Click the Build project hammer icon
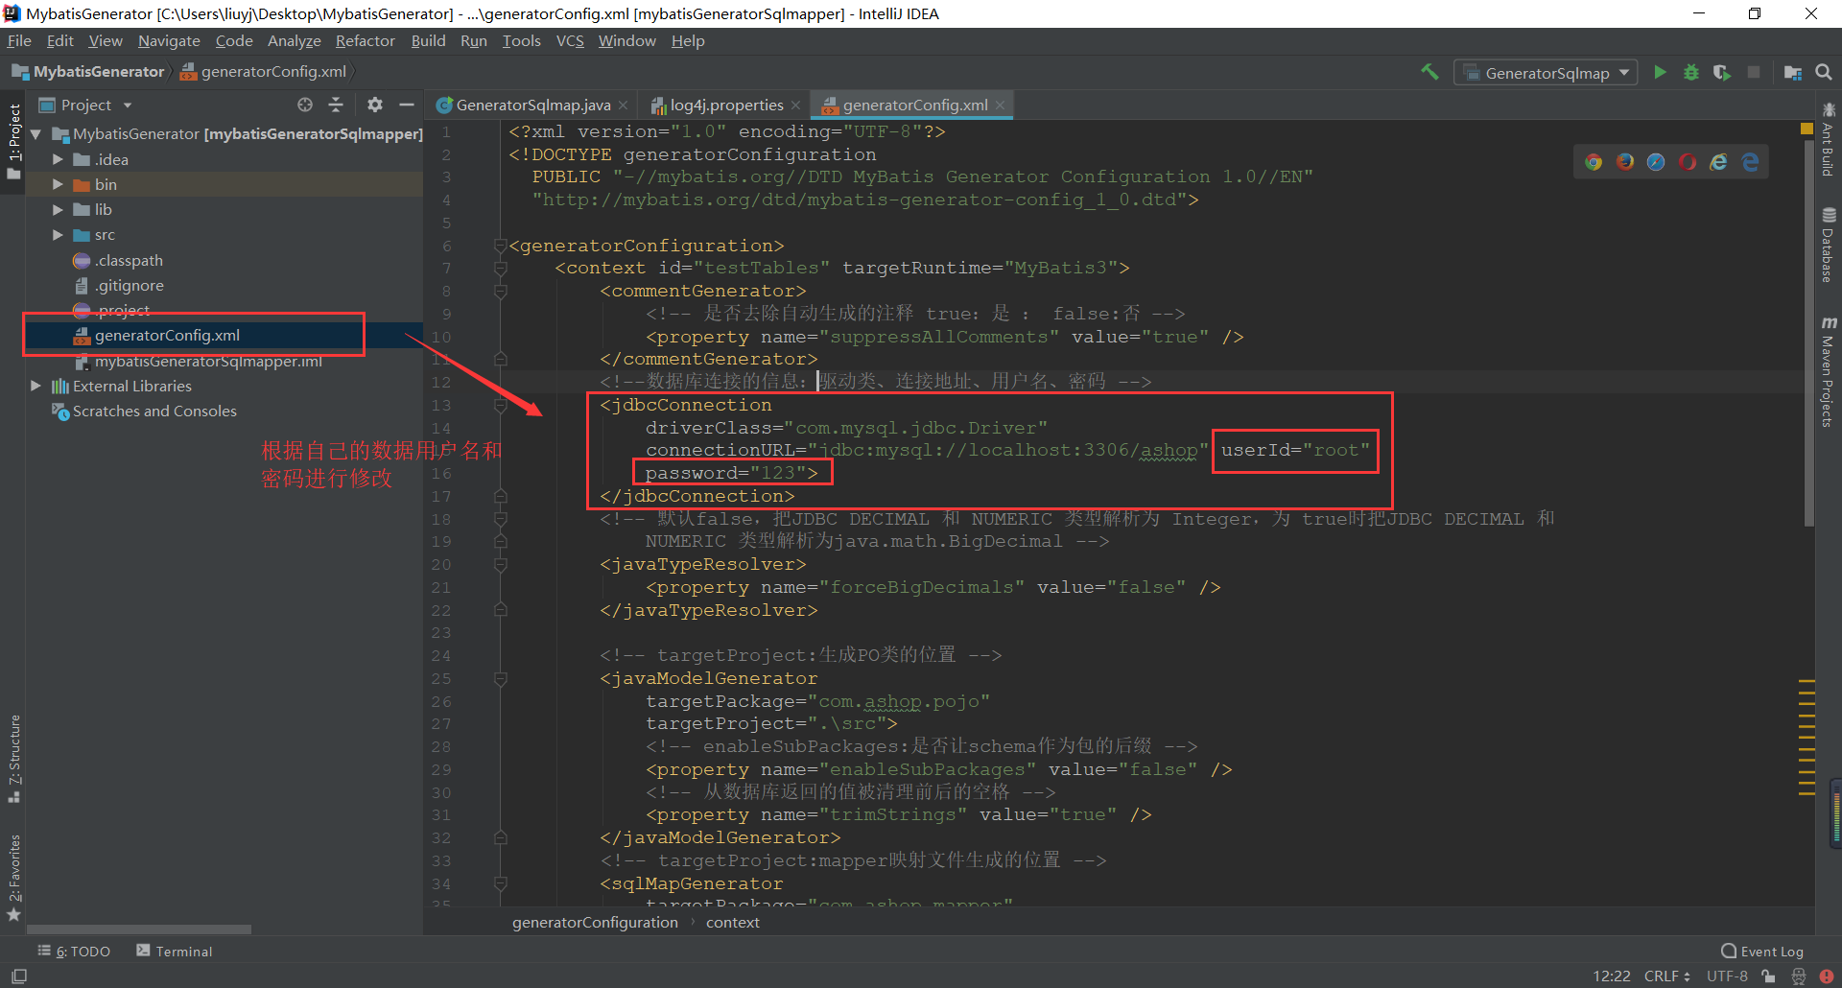 tap(1429, 72)
